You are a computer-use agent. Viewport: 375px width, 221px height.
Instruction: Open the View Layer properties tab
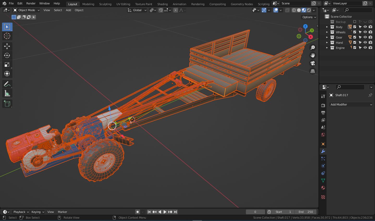pos(323,120)
